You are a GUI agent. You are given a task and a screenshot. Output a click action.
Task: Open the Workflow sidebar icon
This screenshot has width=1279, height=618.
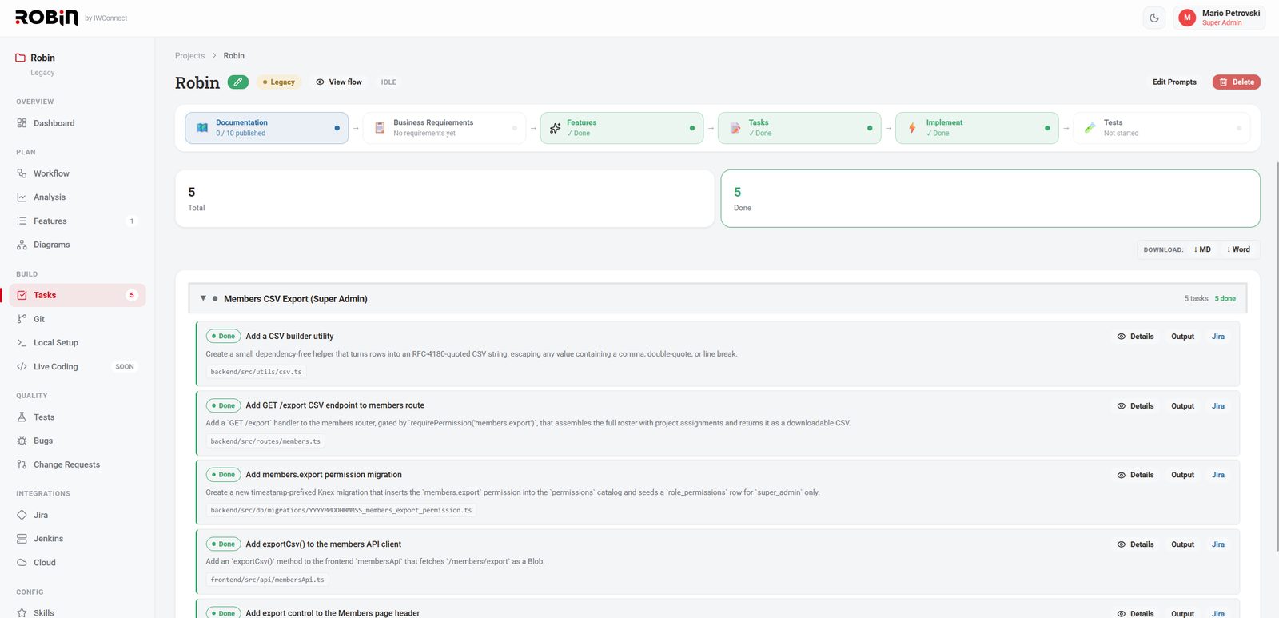tap(22, 173)
